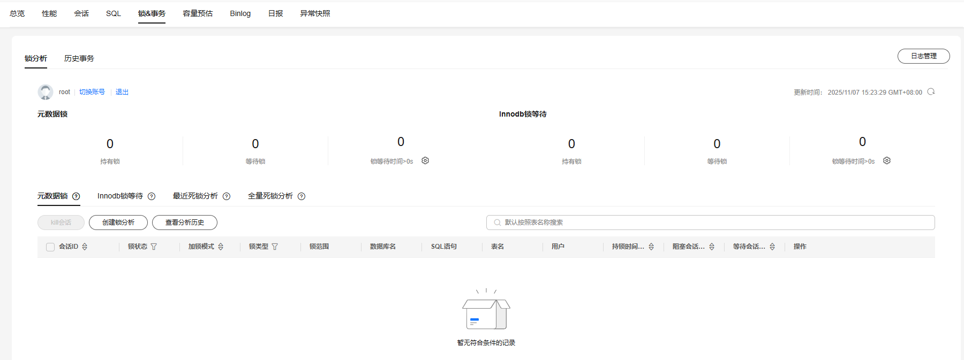Screen dimensions: 964x360
Task: Click help icon next to Innodb锁等待 tab
Action: (152, 196)
